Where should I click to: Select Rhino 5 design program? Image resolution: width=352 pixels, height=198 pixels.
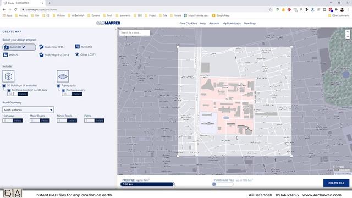pyautogui.click(x=10, y=55)
